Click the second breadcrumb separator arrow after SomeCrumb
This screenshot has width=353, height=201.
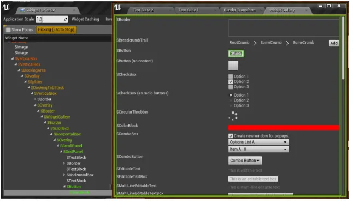point(287,43)
